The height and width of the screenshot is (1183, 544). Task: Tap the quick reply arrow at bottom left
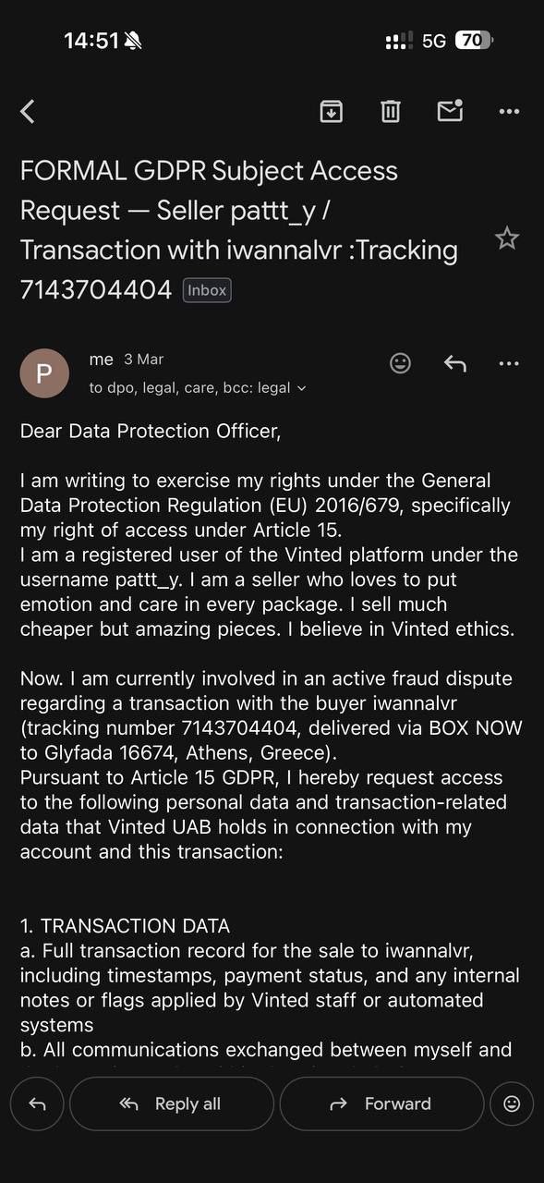(x=37, y=1104)
